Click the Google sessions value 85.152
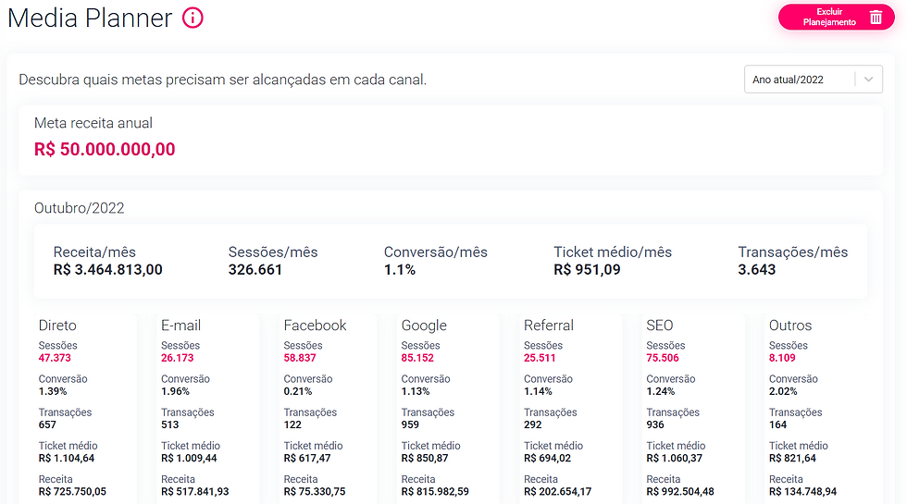The image size is (907, 504). tap(417, 358)
